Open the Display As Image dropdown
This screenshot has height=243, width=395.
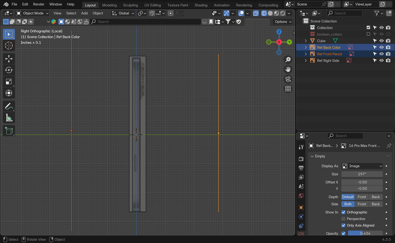click(362, 166)
